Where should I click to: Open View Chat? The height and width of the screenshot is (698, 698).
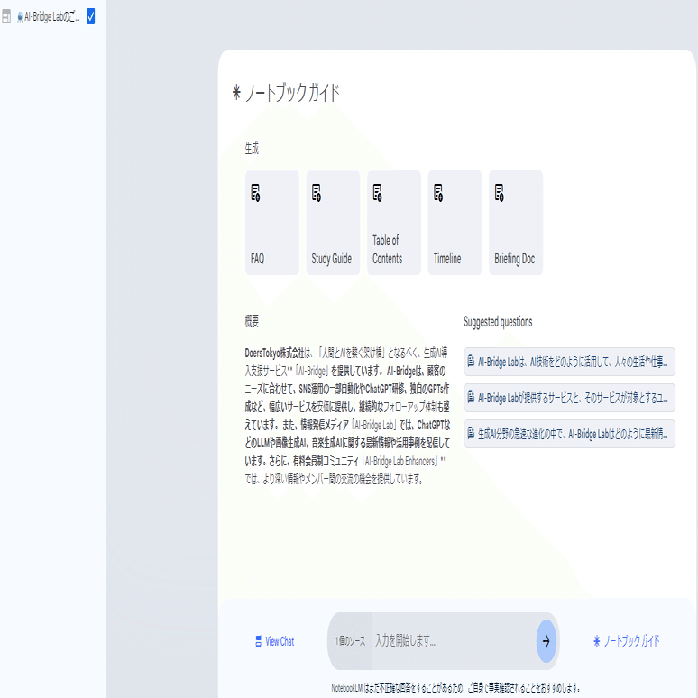tap(275, 641)
